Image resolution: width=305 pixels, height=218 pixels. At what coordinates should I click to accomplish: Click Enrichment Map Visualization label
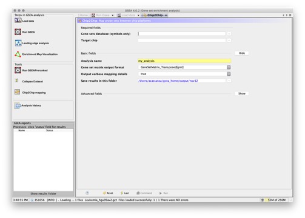pyautogui.click(x=40, y=54)
